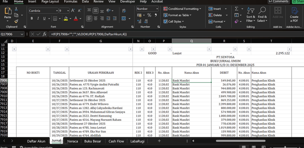Click the Percent Style icon
This screenshot has width=304, height=148.
pos(149,15)
